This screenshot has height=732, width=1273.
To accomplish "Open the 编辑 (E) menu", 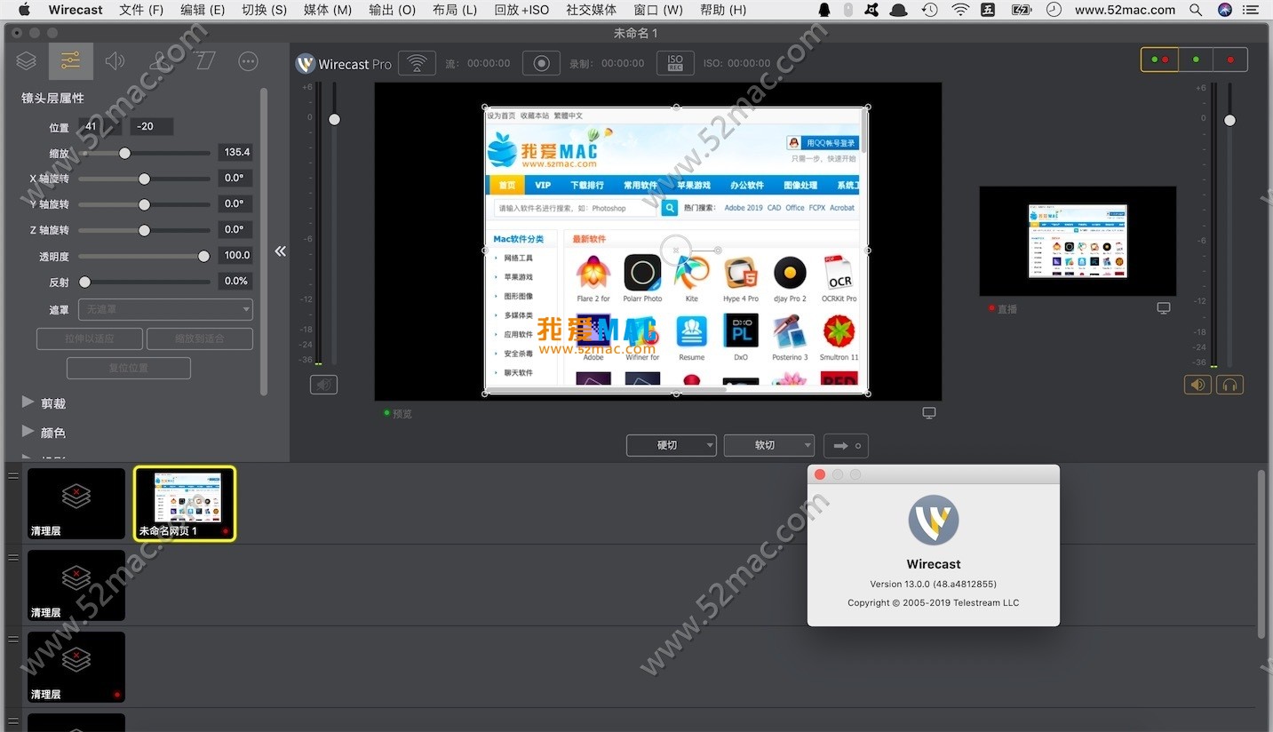I will (x=203, y=10).
